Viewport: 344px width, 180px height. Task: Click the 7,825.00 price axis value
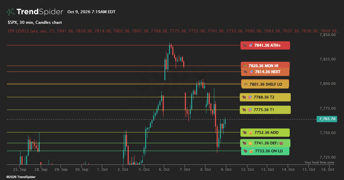point(327,59)
